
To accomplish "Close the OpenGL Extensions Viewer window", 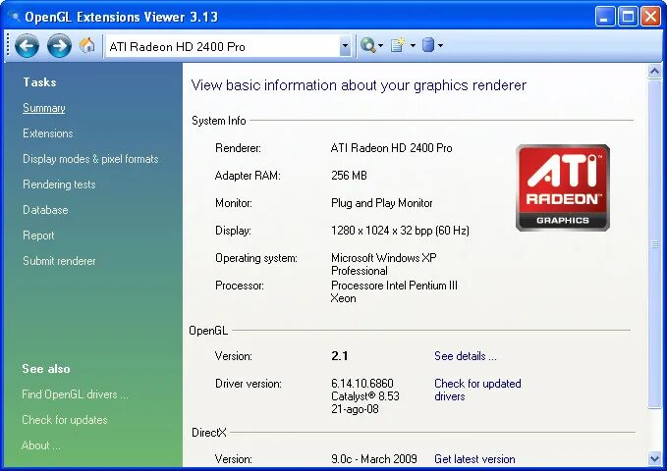I will click(x=651, y=17).
